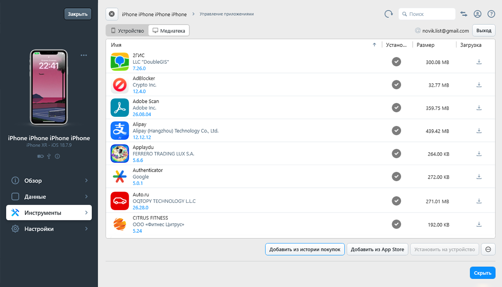Click the CITRUS FITNESS app icon

(x=120, y=224)
